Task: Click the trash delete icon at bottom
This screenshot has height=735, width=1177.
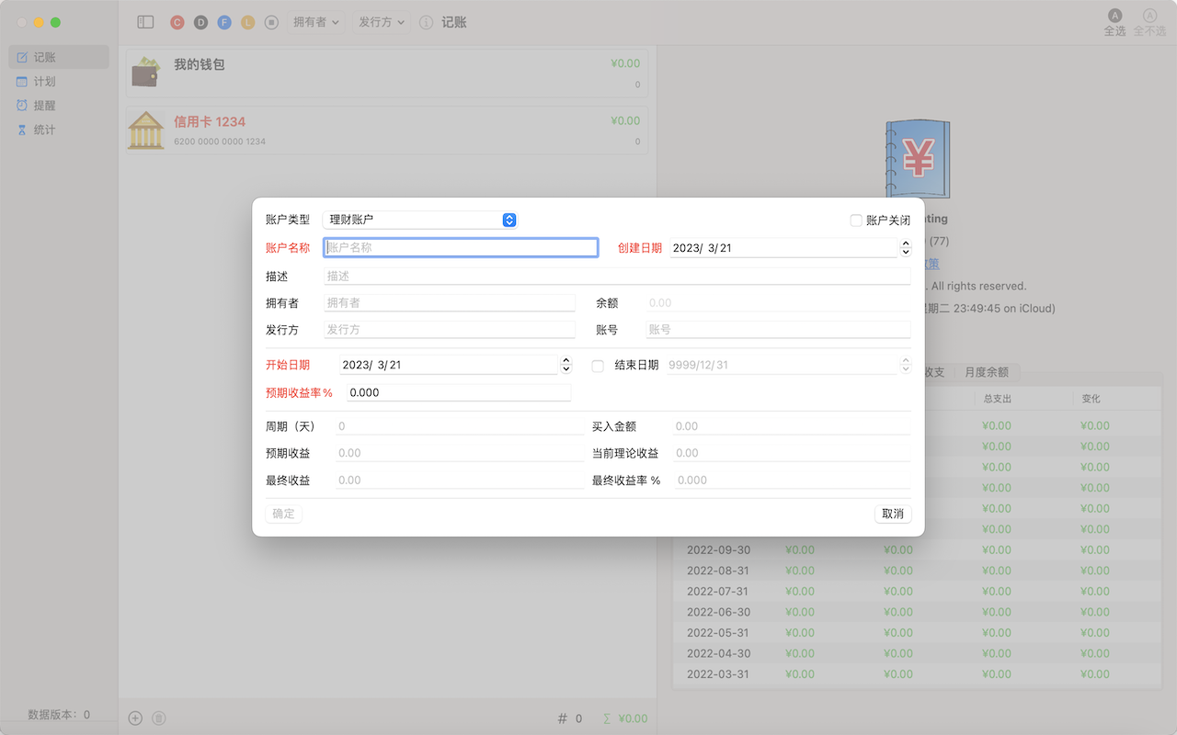Action: [158, 718]
